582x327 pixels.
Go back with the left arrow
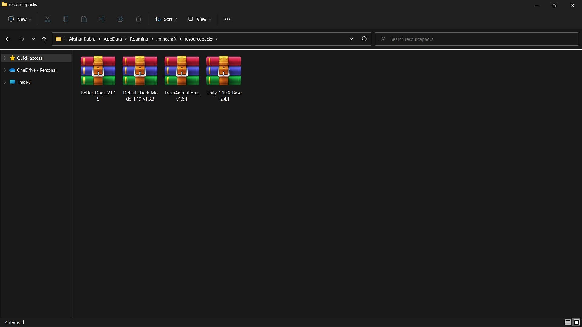pyautogui.click(x=8, y=39)
